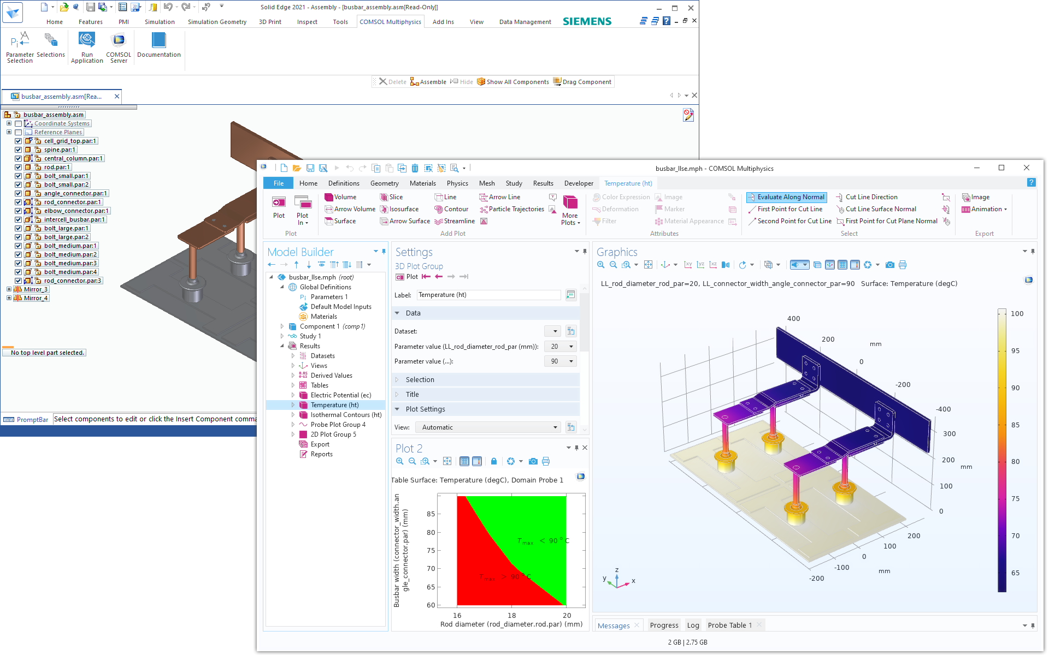Click the temperature color legend bar

(x=1002, y=450)
